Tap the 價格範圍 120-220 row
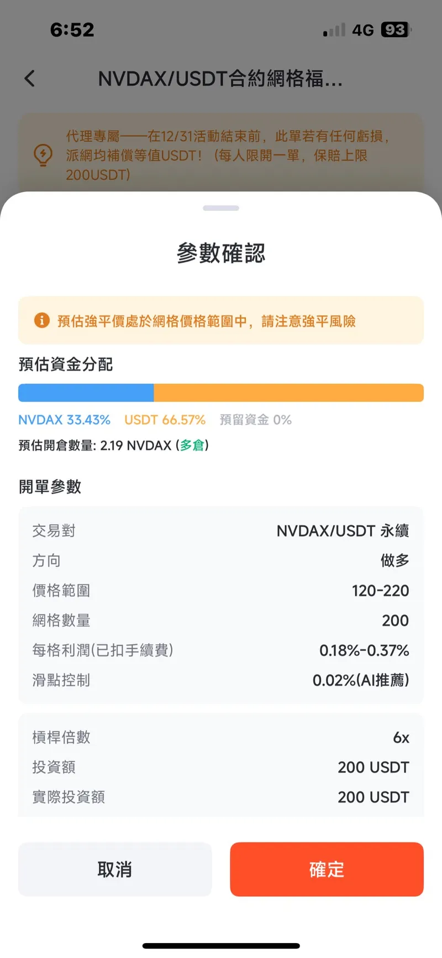Image resolution: width=442 pixels, height=958 pixels. click(x=221, y=591)
